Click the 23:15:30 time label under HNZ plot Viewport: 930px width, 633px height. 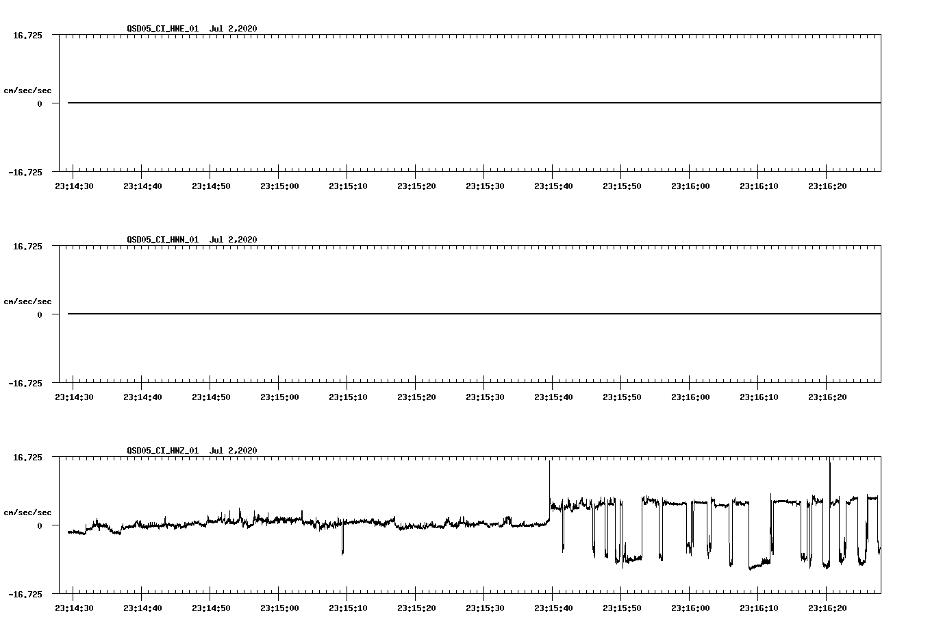(x=485, y=608)
